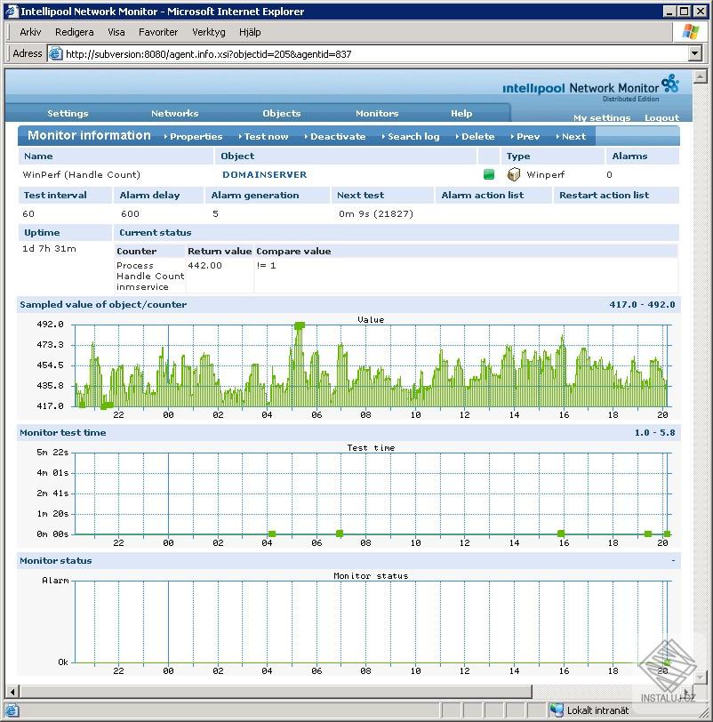This screenshot has width=713, height=722.
Task: Switch to the Objects tab
Action: [282, 113]
